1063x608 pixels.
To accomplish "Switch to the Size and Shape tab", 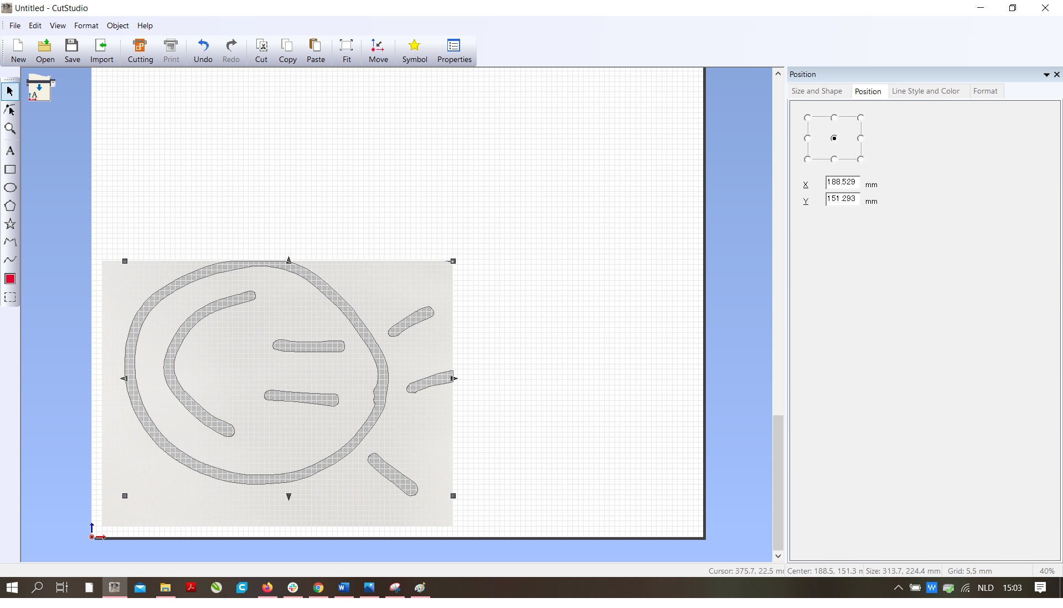I will (x=818, y=91).
